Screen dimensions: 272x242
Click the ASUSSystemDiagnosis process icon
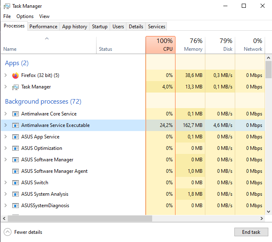[16, 206]
